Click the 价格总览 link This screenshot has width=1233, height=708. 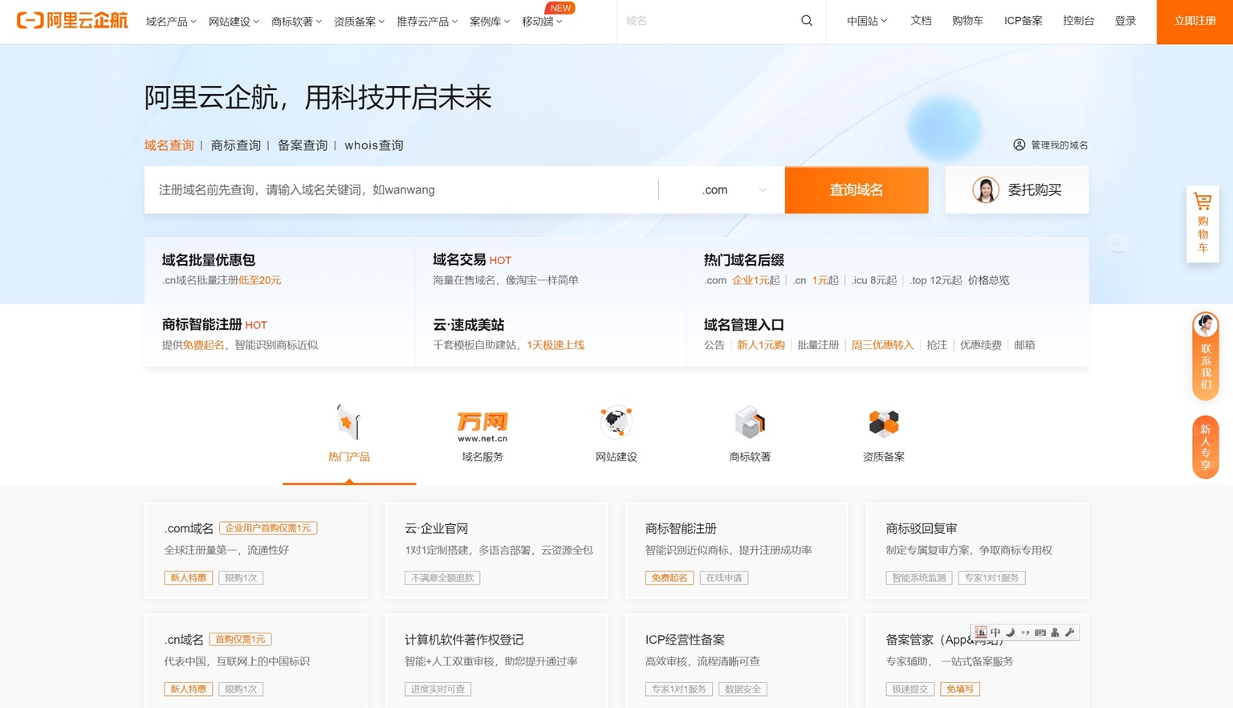989,280
